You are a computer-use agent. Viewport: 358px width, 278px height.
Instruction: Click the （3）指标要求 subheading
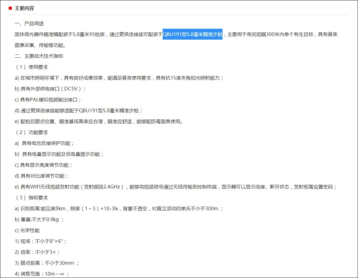coord(31,198)
